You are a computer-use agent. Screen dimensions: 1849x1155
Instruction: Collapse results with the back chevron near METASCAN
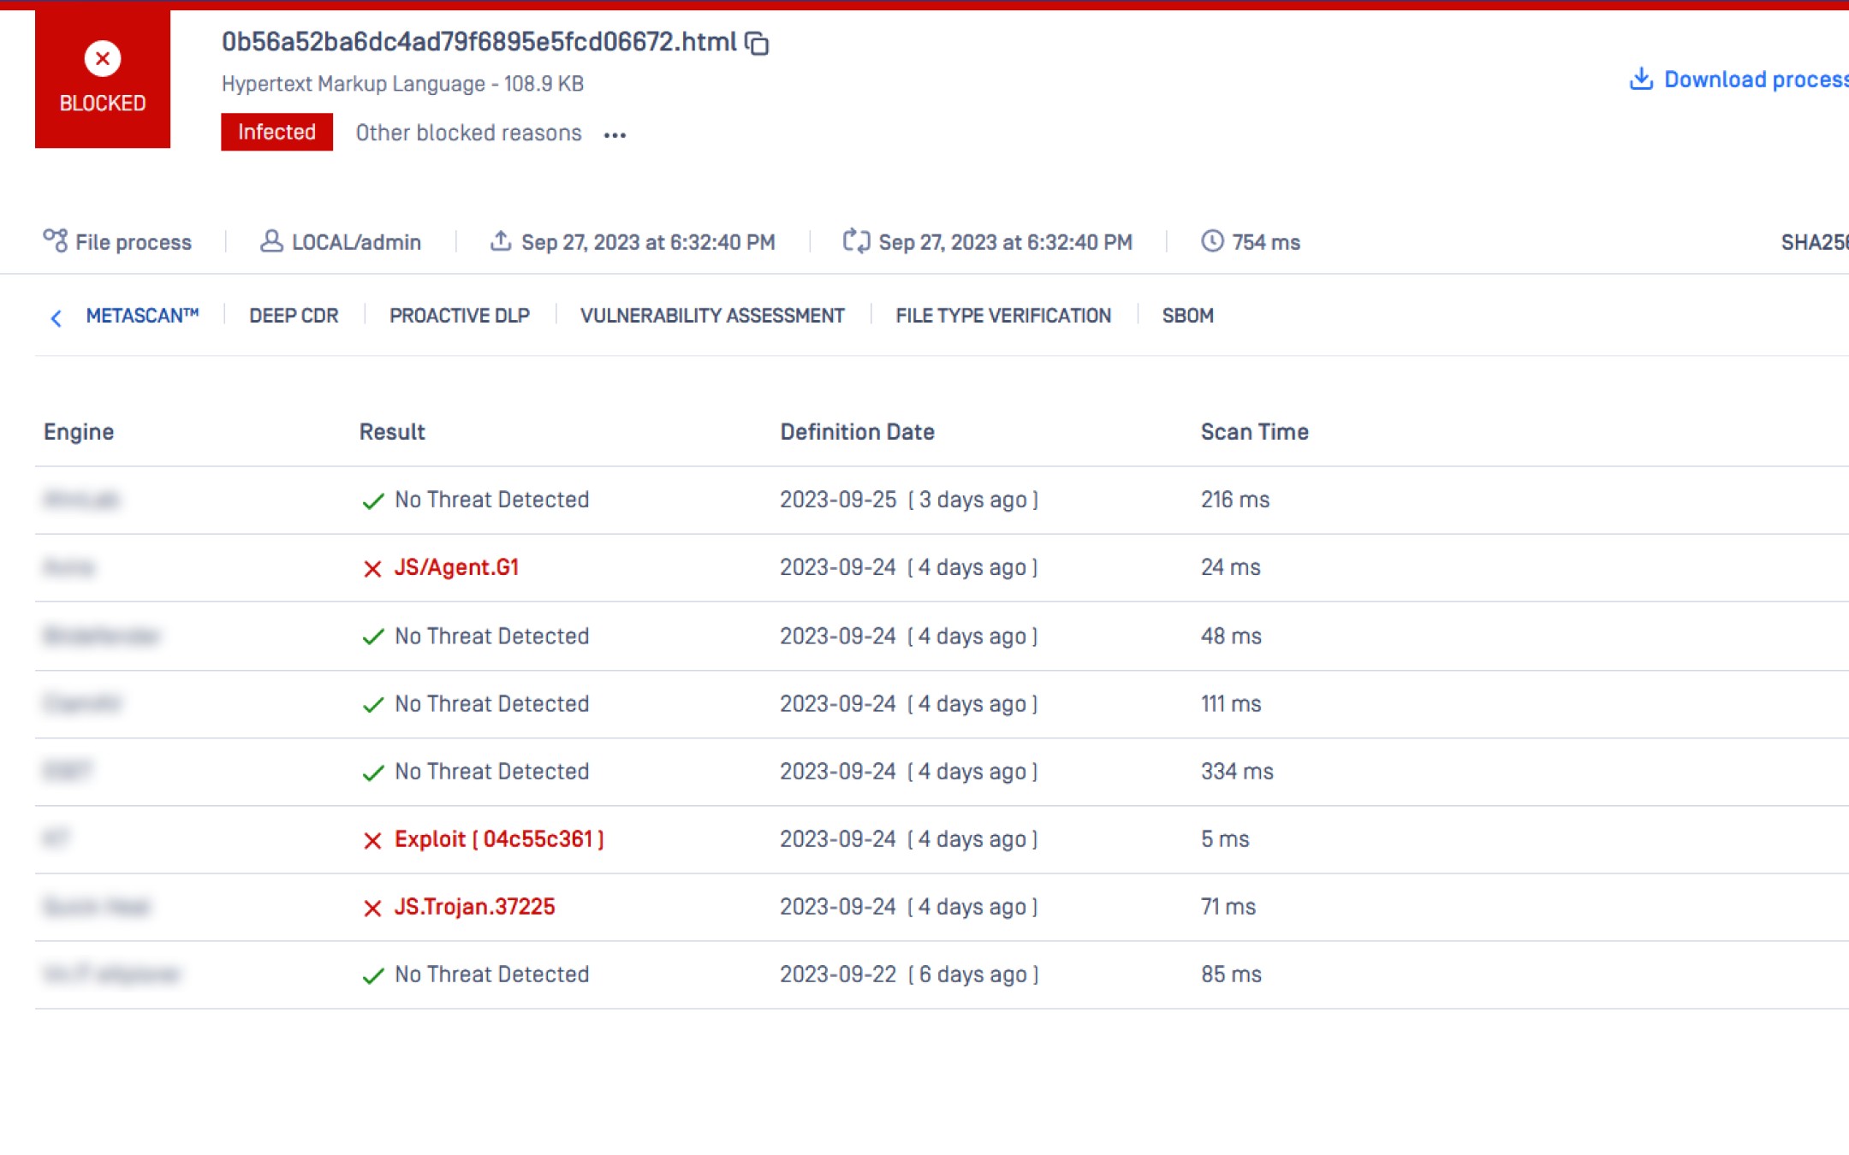[x=55, y=317]
